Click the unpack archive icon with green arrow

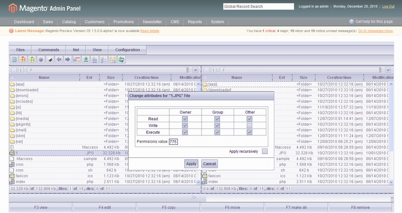point(32,60)
